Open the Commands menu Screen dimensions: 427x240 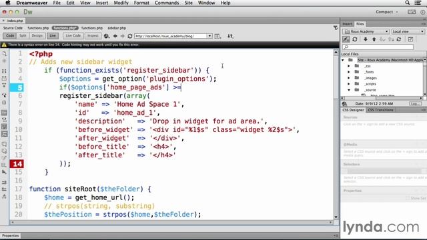(x=167, y=3)
